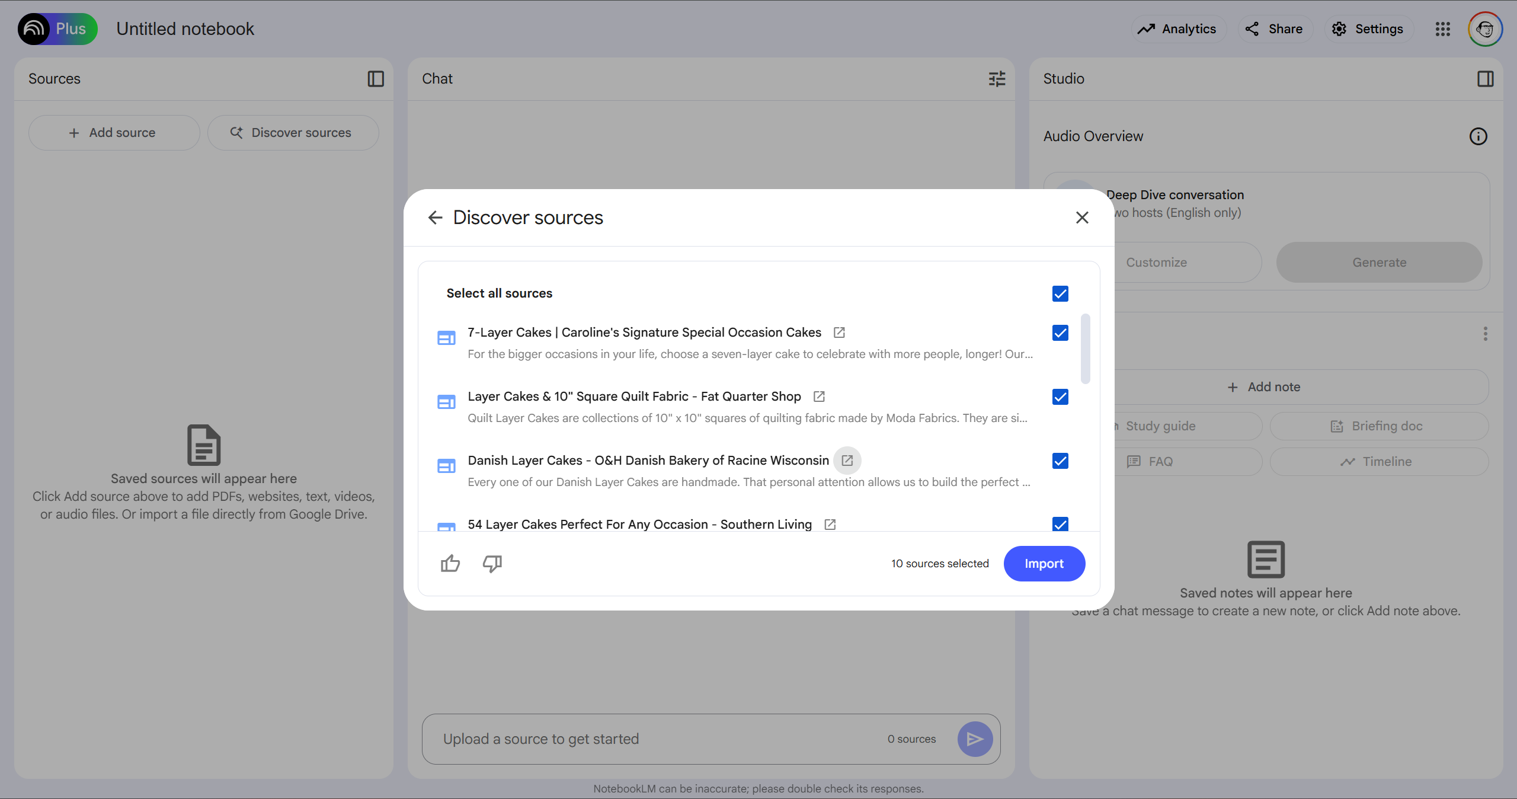Uncheck the Danish Layer Cakes checkbox
The width and height of the screenshot is (1517, 799).
click(1060, 461)
